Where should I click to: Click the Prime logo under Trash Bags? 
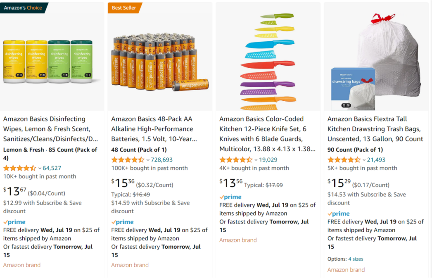pyautogui.click(x=339, y=214)
